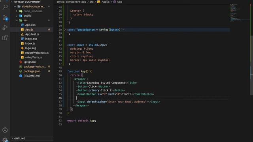Click the logo.svg file icon

coord(22,48)
